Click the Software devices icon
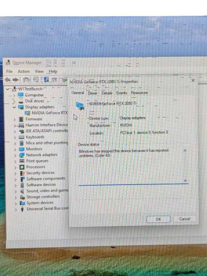Viewport: 207px width, 276px height. coord(22,185)
